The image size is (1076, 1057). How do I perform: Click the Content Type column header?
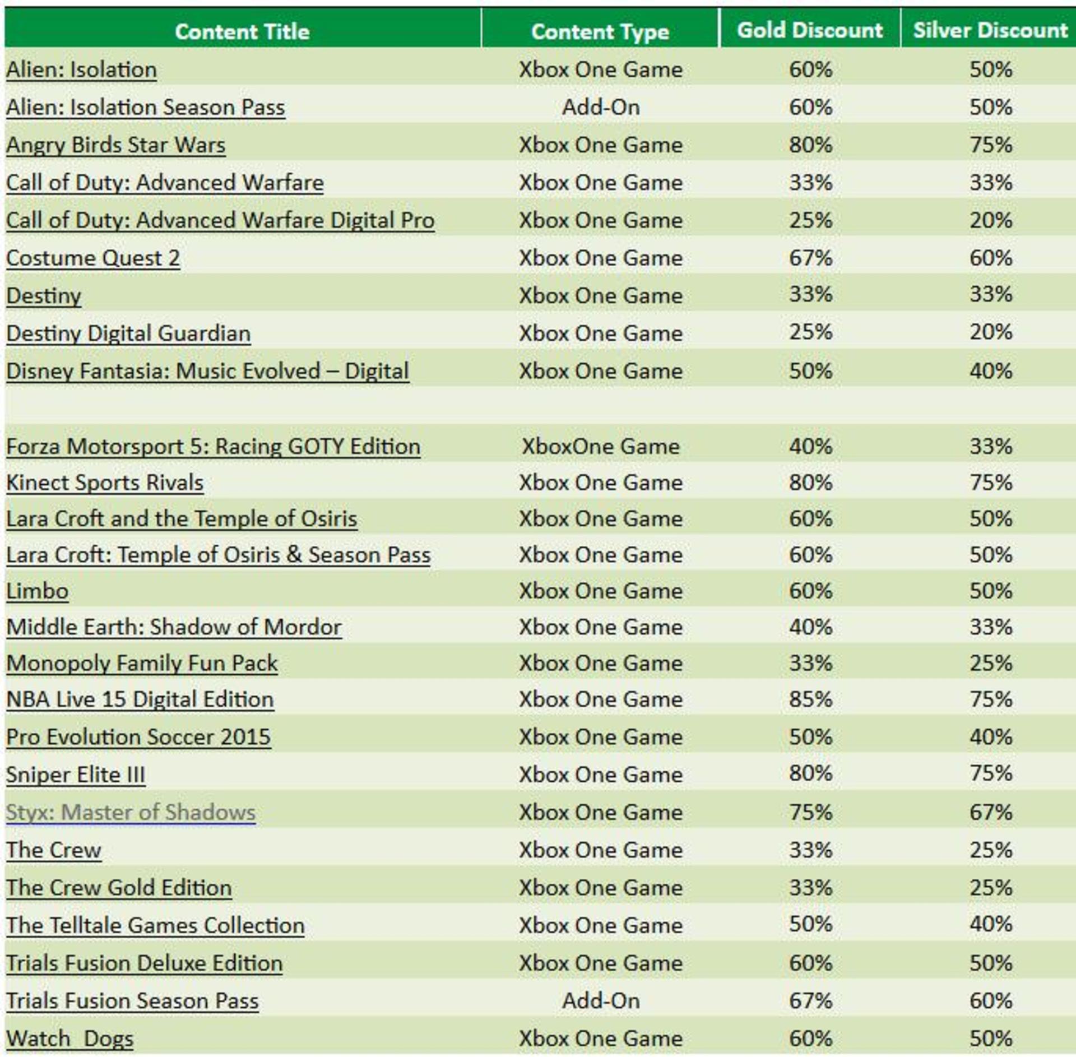(x=600, y=32)
